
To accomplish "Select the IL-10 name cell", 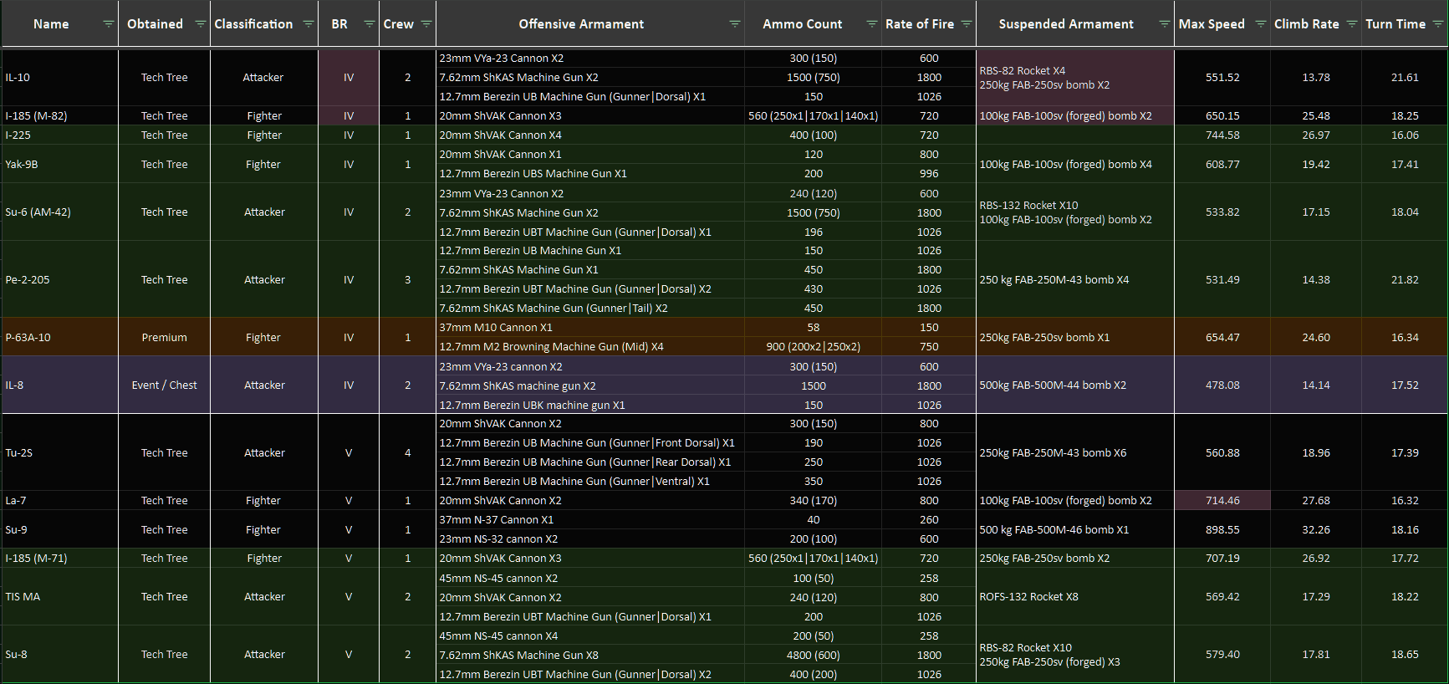I will pyautogui.click(x=60, y=78).
